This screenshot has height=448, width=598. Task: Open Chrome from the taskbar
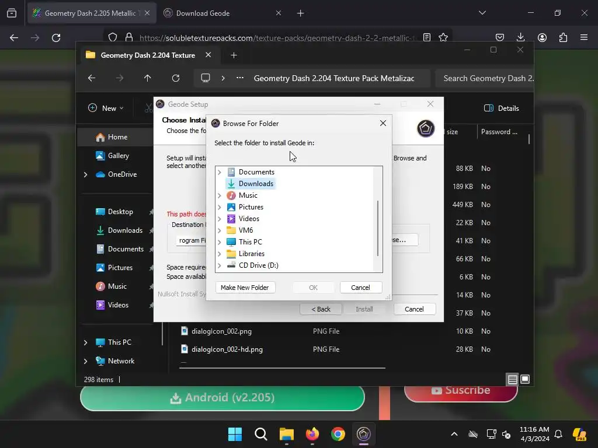[x=338, y=434]
